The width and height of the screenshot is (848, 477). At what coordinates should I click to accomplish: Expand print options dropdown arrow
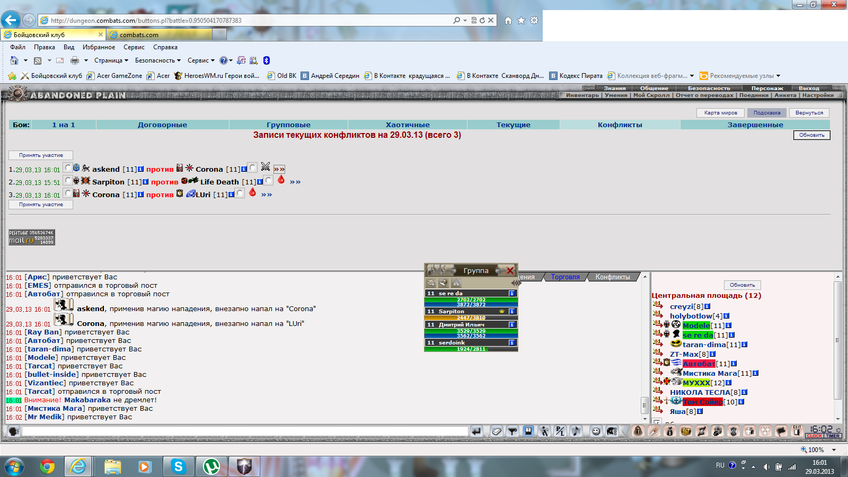click(86, 60)
